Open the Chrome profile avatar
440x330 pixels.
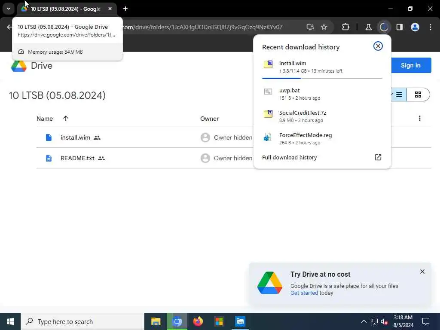point(415,27)
